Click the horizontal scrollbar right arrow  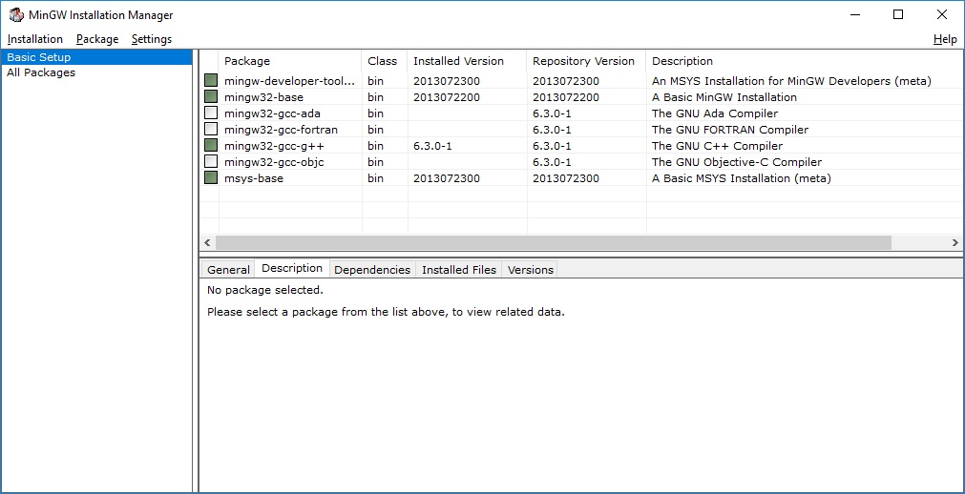[955, 242]
